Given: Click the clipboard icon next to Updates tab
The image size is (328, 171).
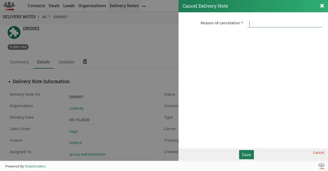Looking at the screenshot, I should [85, 61].
